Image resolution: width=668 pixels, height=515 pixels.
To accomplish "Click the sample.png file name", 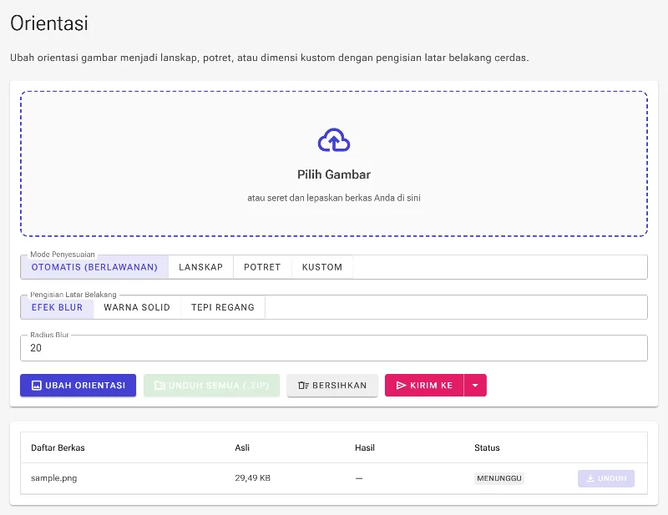I will 54,478.
